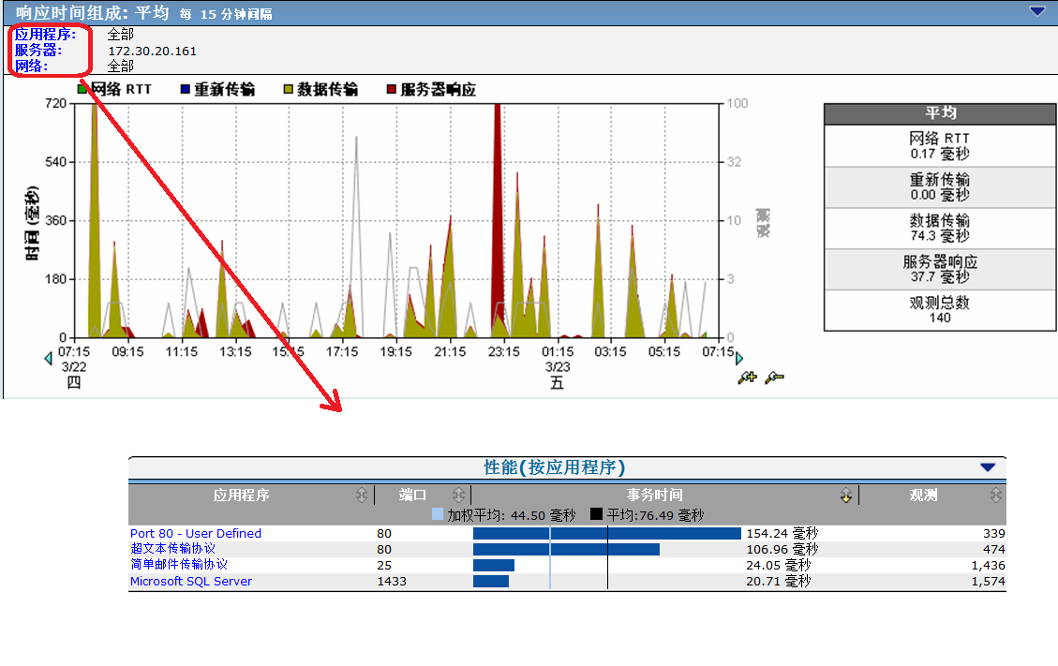Click the 重新传输 0.00 毫秒 average cell
The height and width of the screenshot is (666, 1058).
pos(940,187)
